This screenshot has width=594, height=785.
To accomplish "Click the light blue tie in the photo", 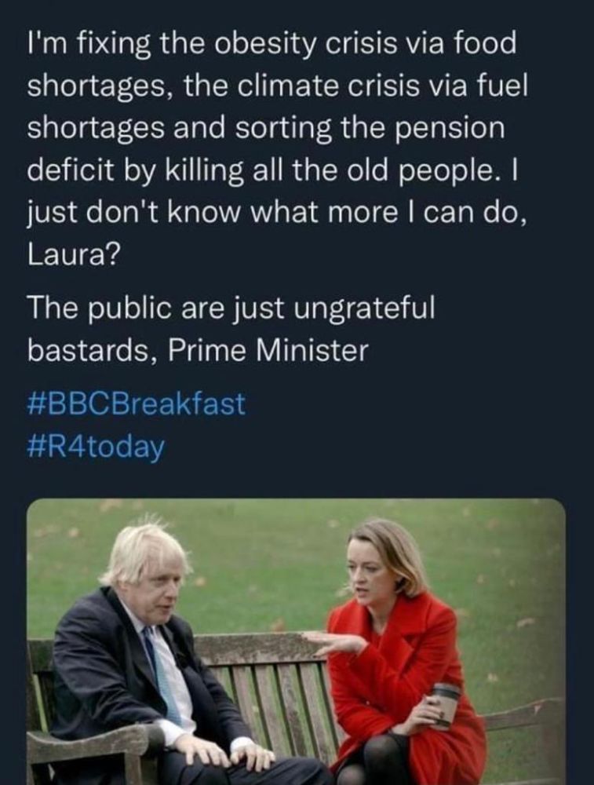I will [162, 671].
